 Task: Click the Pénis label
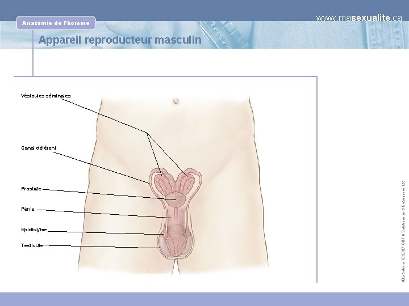tap(28, 209)
